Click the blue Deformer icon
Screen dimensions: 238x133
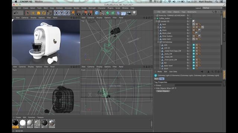click(x=118, y=13)
